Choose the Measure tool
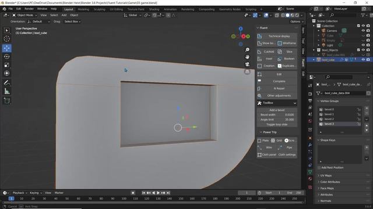The height and width of the screenshot is (209, 373). (7, 91)
